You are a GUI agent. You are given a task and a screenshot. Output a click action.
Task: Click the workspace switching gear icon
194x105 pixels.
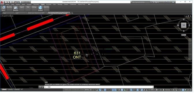tap(157, 90)
